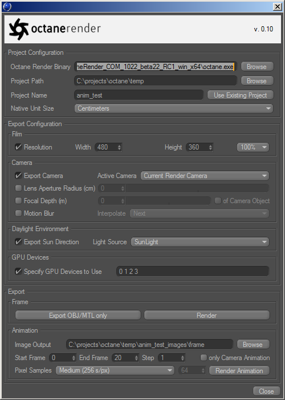Toggle the Export Camera checkbox

pos(18,176)
